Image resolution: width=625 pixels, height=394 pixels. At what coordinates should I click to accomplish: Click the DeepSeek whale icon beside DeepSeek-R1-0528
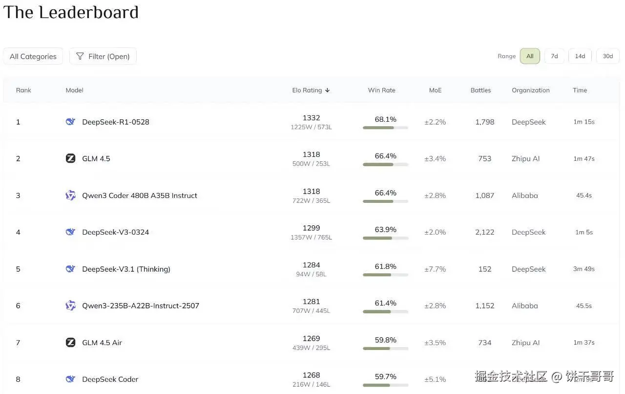click(x=70, y=122)
